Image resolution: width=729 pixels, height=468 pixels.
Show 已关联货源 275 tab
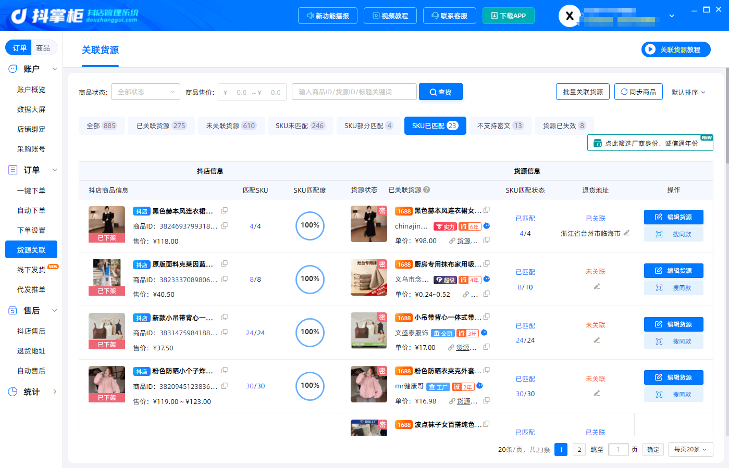tap(162, 125)
